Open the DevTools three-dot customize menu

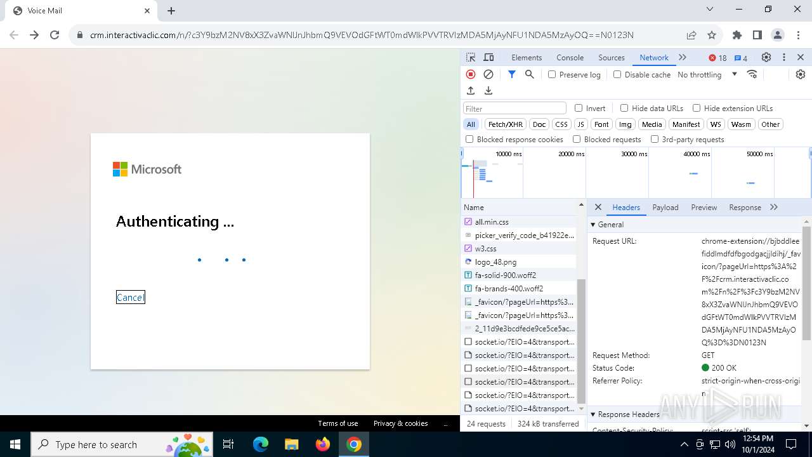click(784, 57)
